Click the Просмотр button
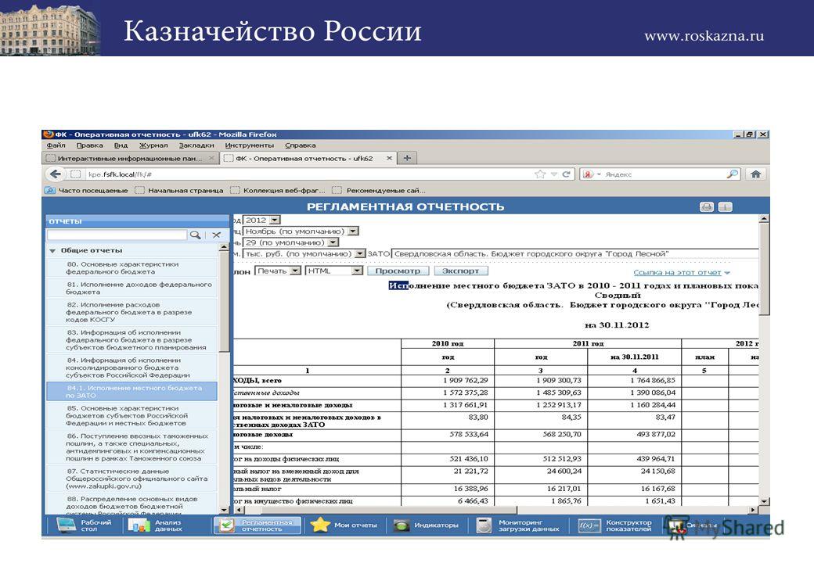 (x=398, y=271)
